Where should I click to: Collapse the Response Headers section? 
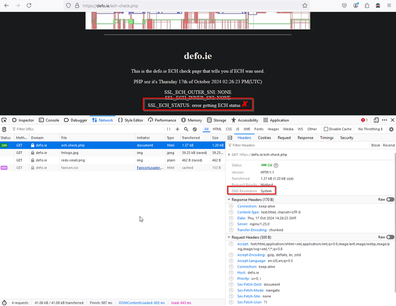tap(229, 200)
